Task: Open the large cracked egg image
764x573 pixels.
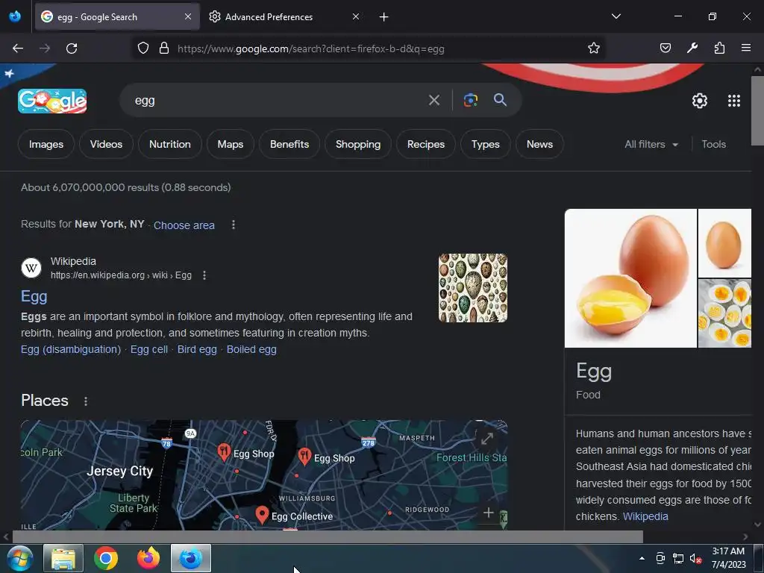Action: tap(630, 278)
